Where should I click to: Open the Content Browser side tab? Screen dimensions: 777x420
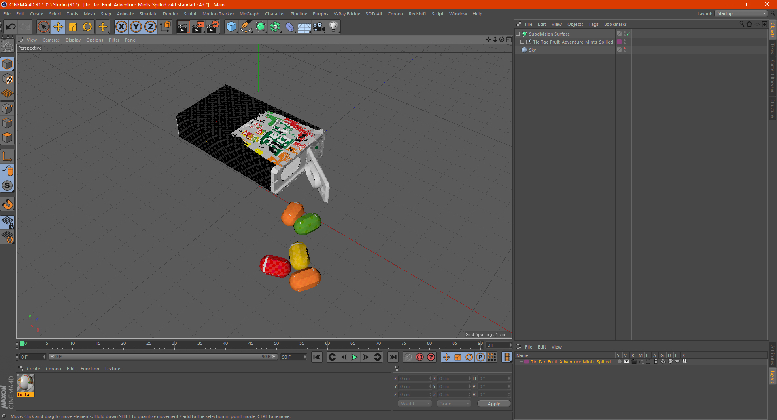click(x=773, y=76)
